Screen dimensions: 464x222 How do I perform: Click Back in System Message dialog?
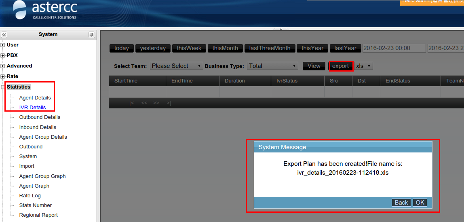click(x=401, y=203)
